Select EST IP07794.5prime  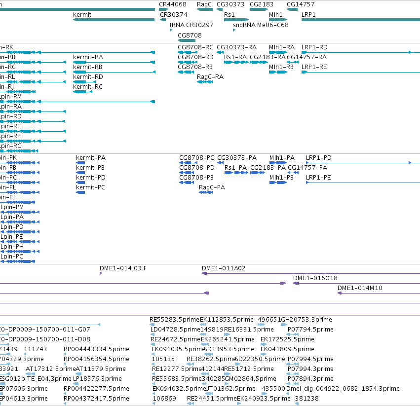[309, 330]
